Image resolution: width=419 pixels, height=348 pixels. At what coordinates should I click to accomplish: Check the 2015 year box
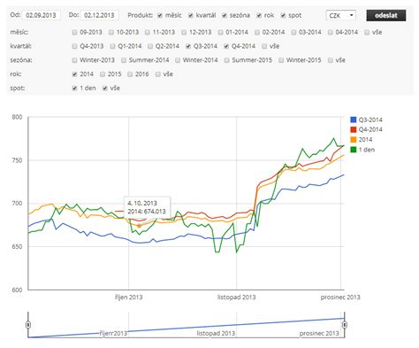103,74
